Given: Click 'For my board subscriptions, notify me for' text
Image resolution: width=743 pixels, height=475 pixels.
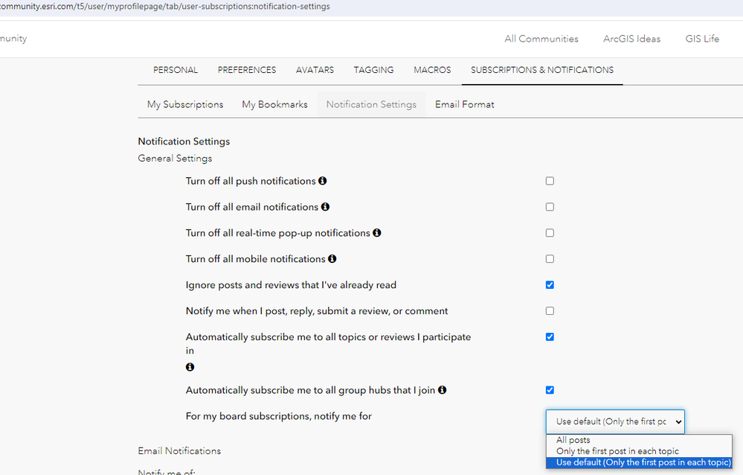Looking at the screenshot, I should [279, 416].
